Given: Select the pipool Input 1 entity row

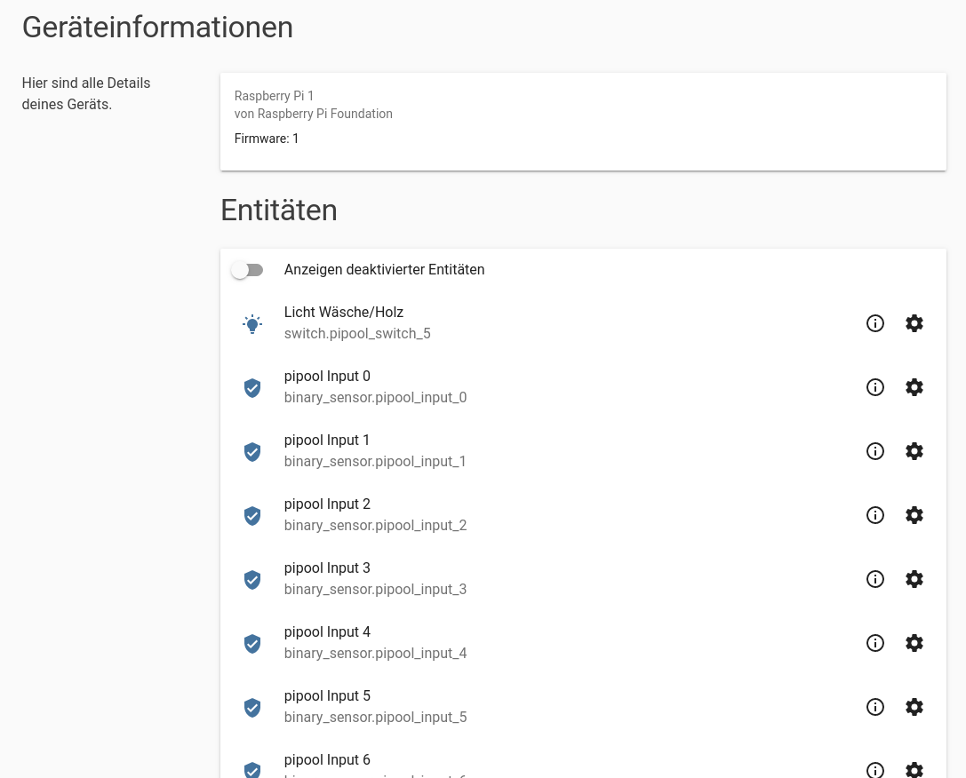Looking at the screenshot, I should pos(533,451).
